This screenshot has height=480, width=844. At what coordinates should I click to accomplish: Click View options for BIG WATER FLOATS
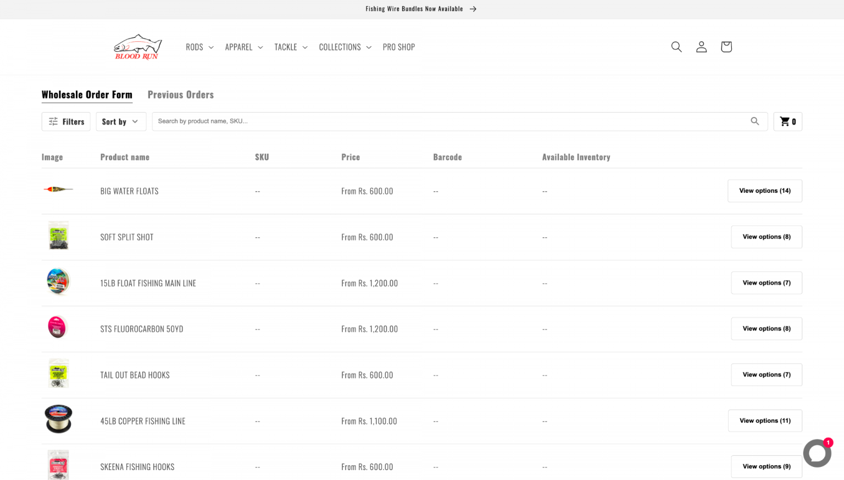764,191
